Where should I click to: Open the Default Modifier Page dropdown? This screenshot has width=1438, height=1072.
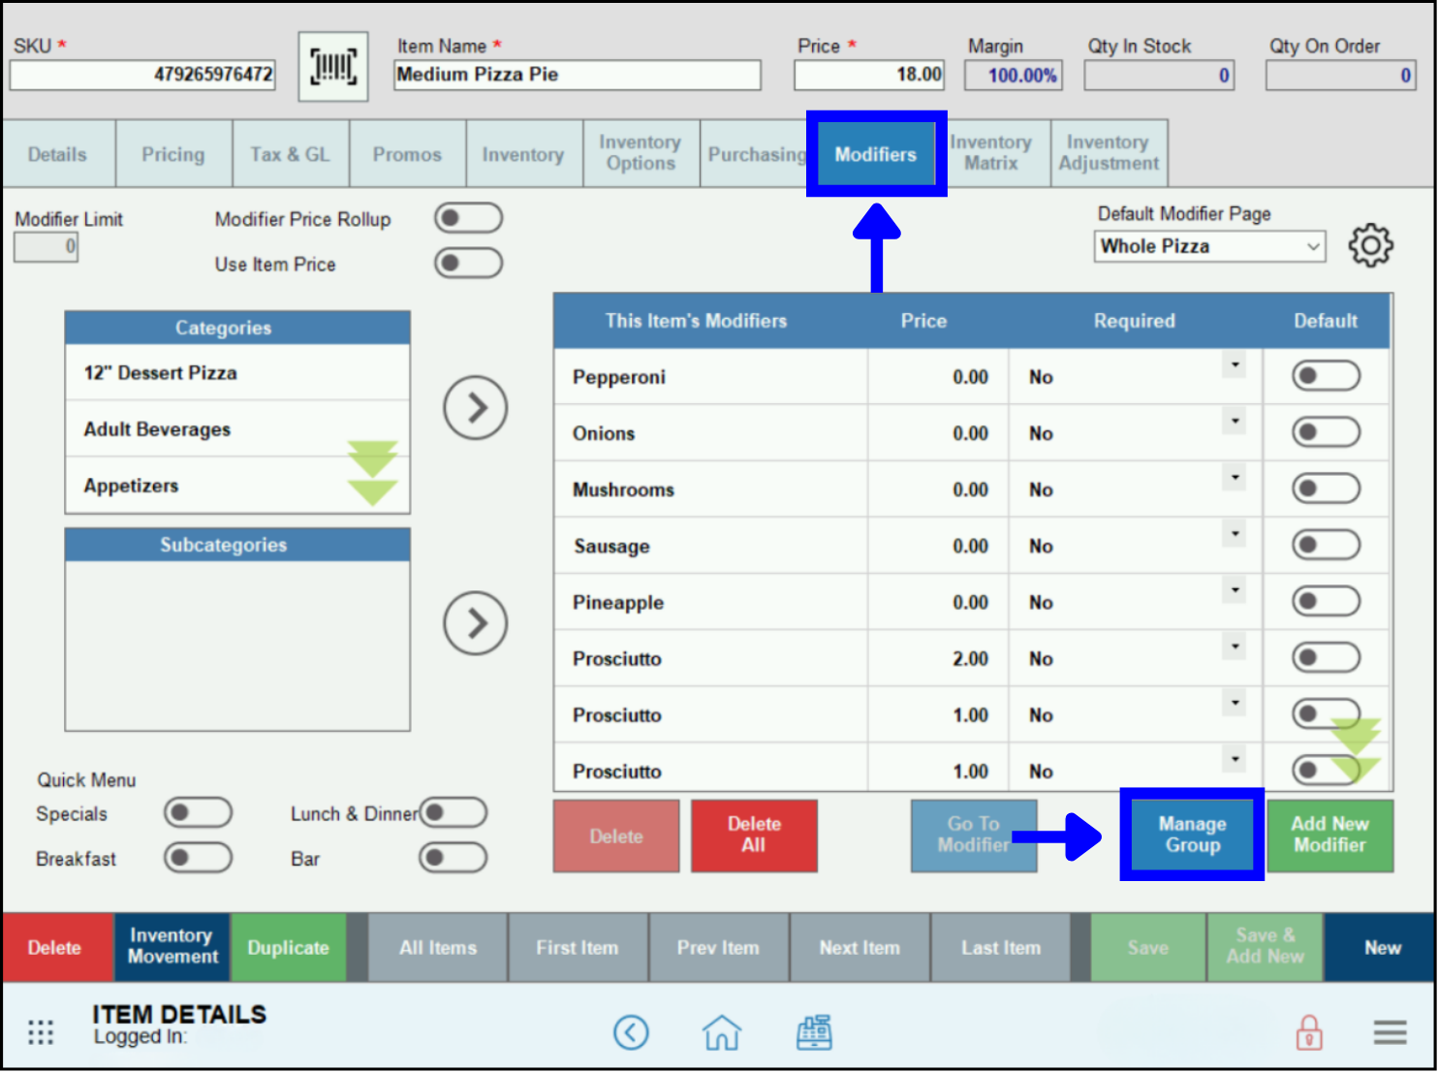pyautogui.click(x=1208, y=246)
